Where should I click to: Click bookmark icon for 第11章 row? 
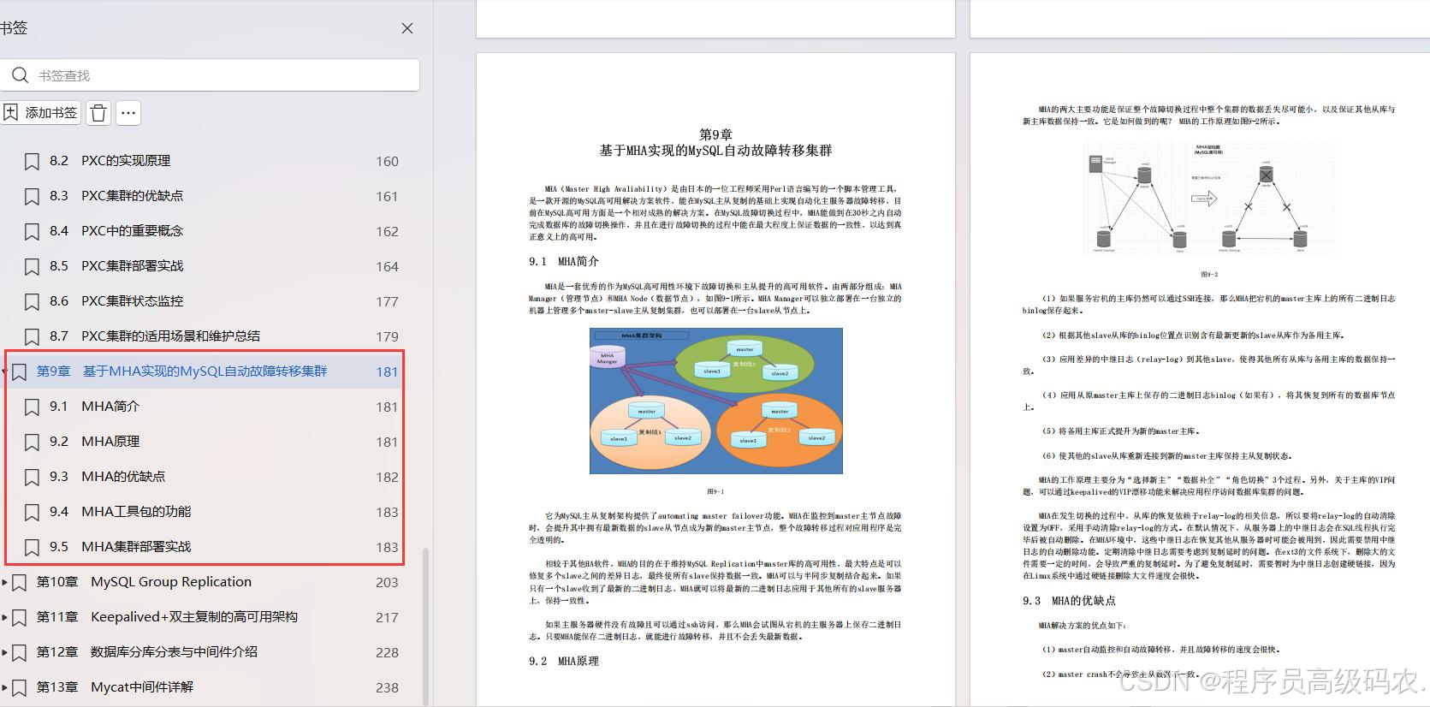coord(19,617)
